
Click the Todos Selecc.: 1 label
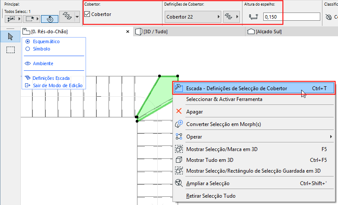tap(17, 11)
